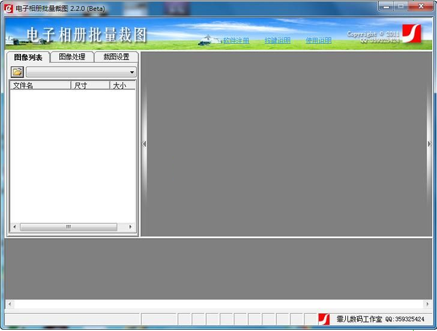Open the 裁图设置 tab
This screenshot has height=331, width=437.
coord(116,57)
